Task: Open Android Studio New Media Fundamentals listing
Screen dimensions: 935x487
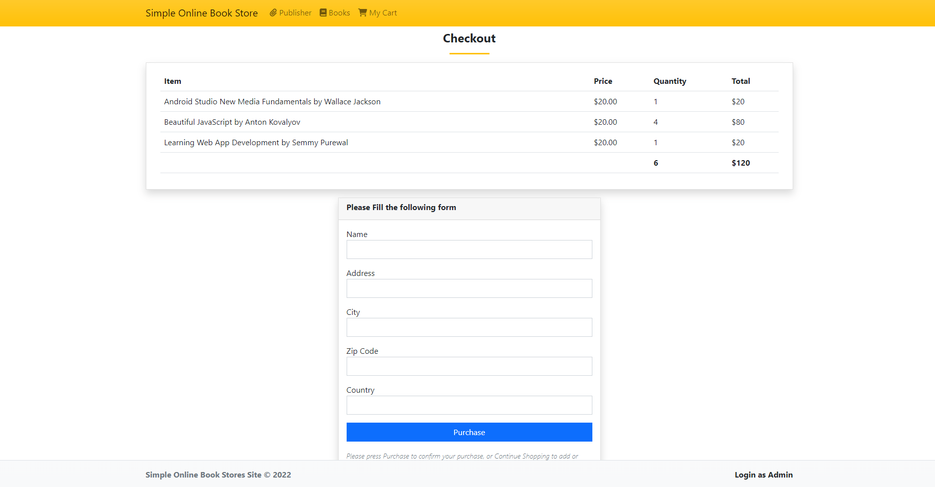Action: coord(272,101)
